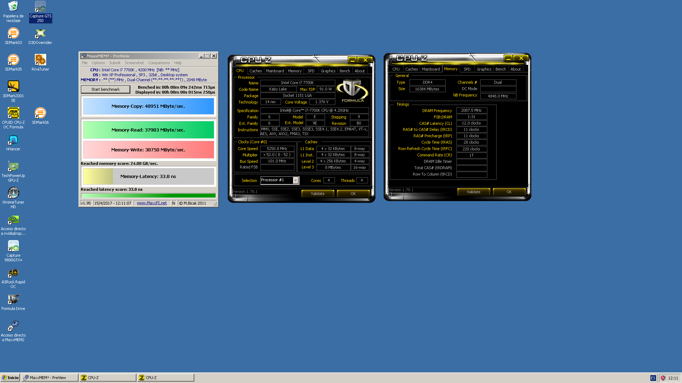Launch the 3DMark2001 SE desktop shortcut
Screen dimensions: 682x383
13,91
